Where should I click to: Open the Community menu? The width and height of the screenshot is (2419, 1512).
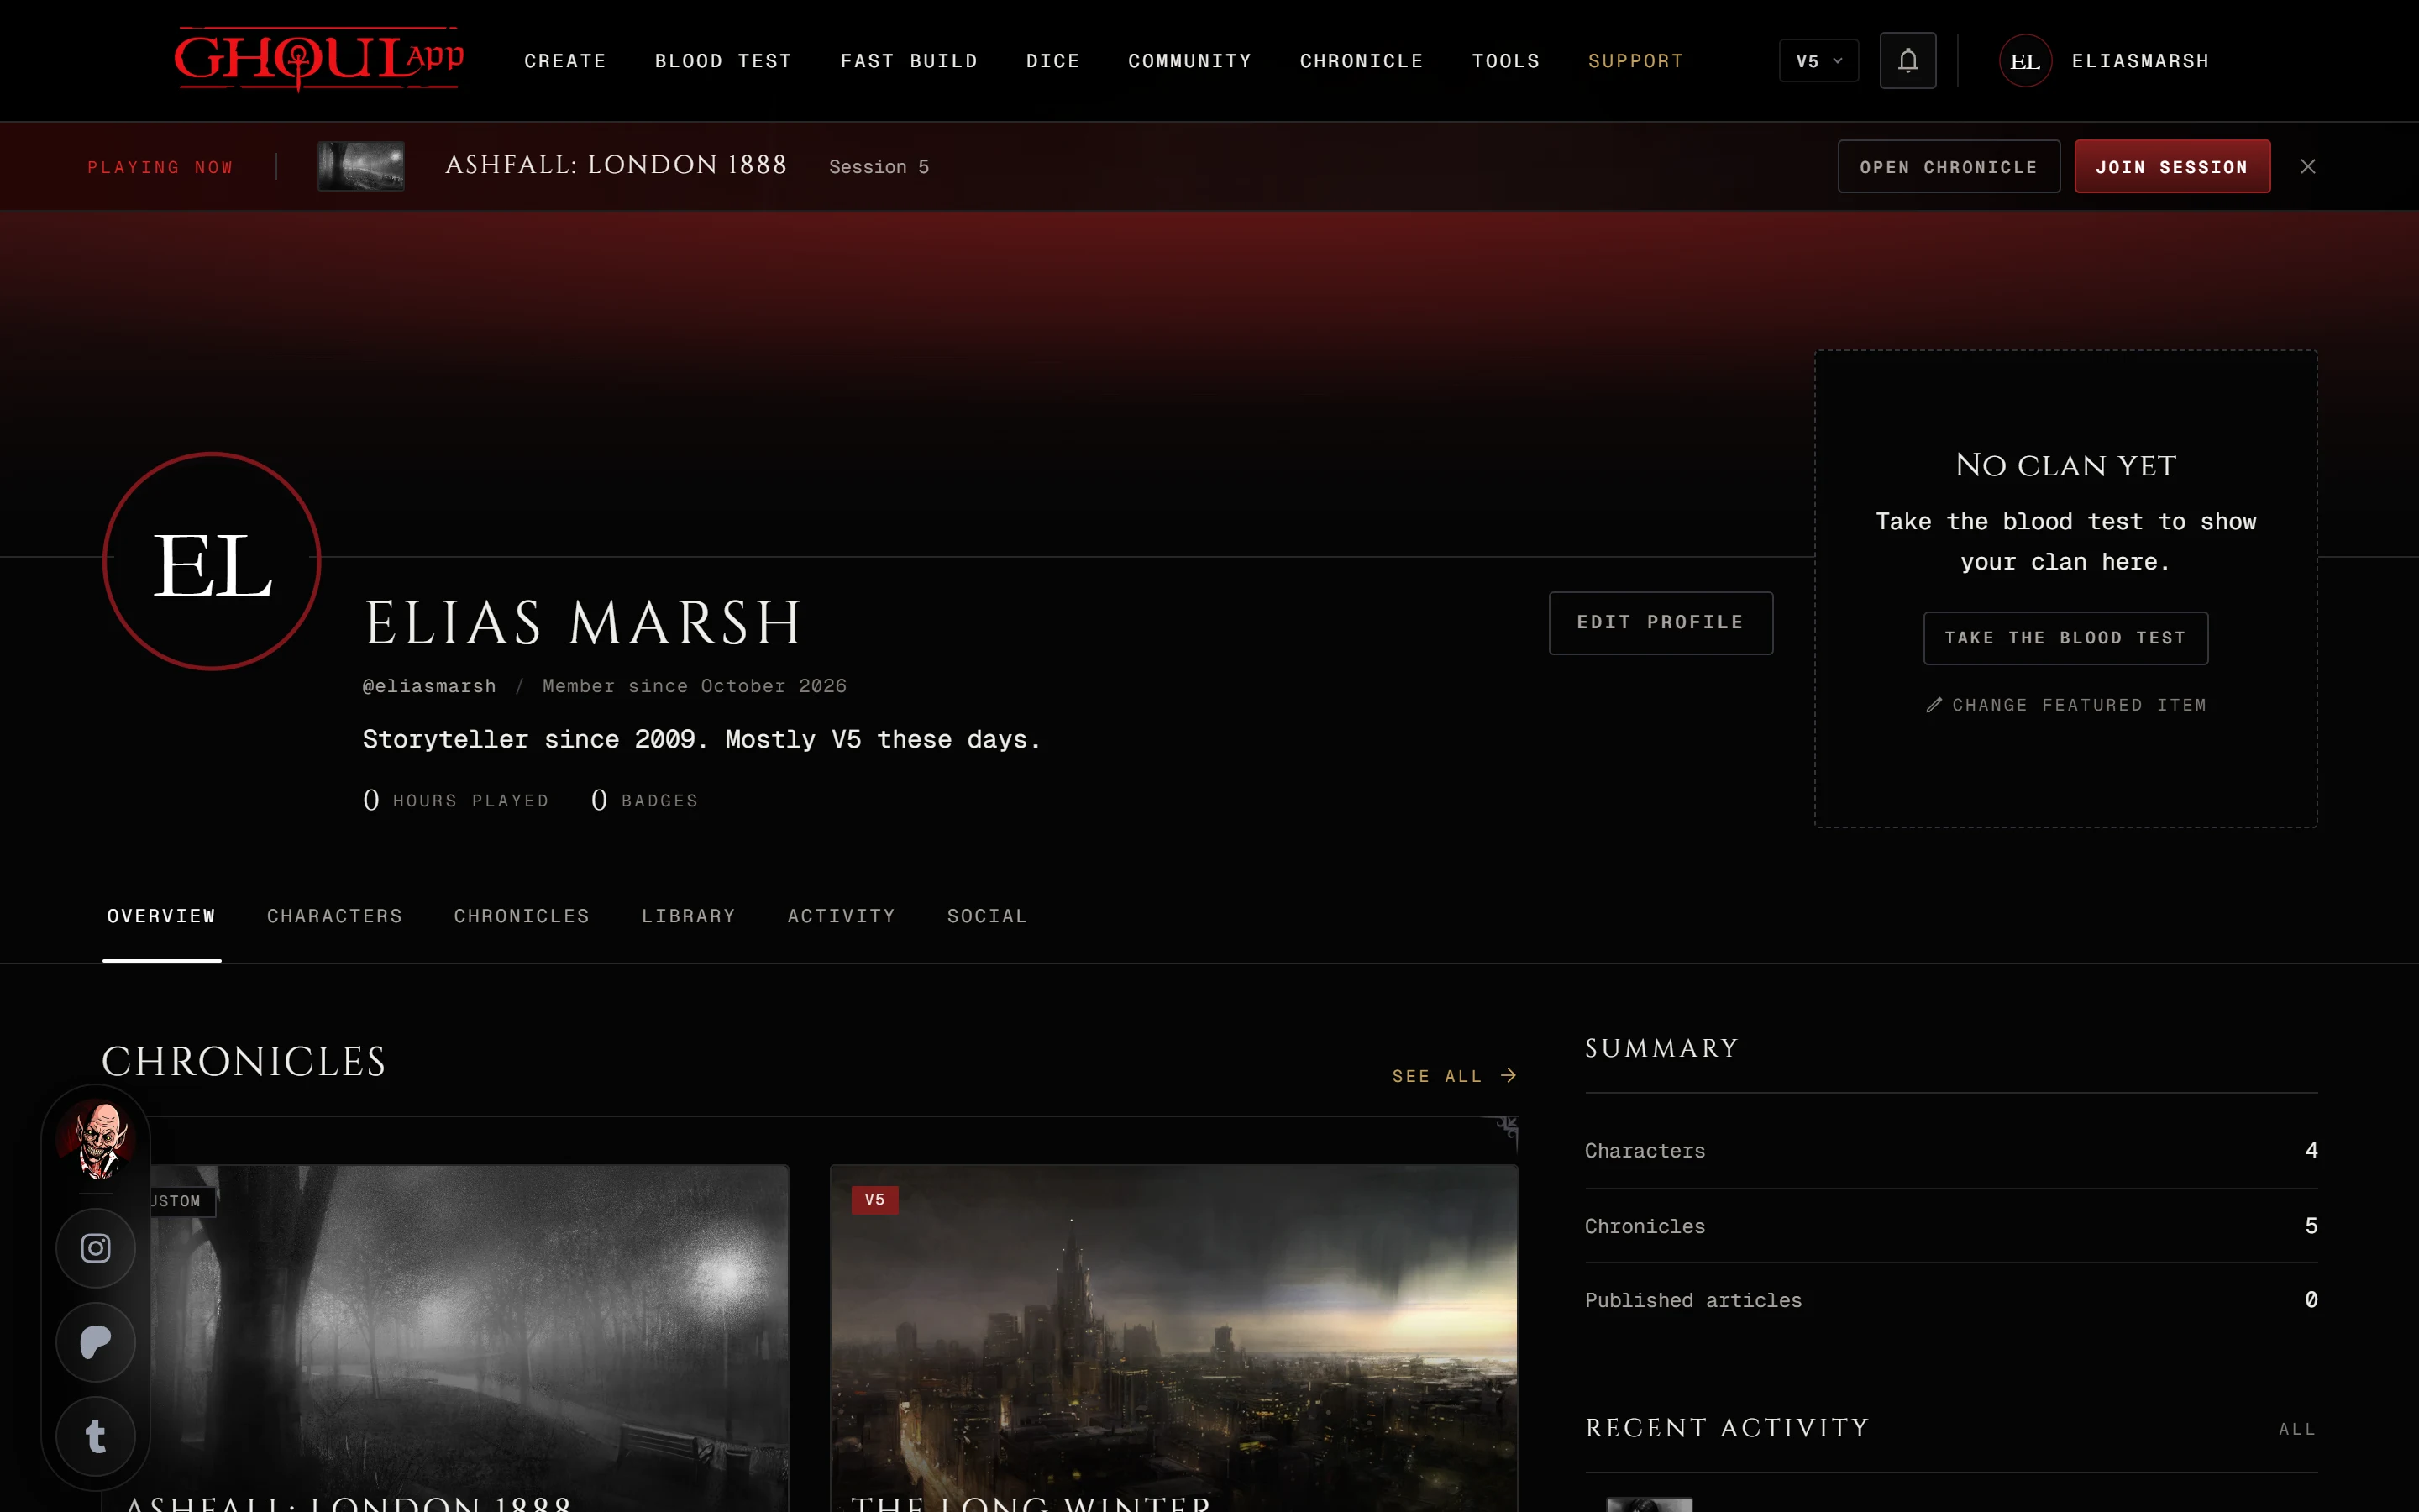coord(1189,61)
